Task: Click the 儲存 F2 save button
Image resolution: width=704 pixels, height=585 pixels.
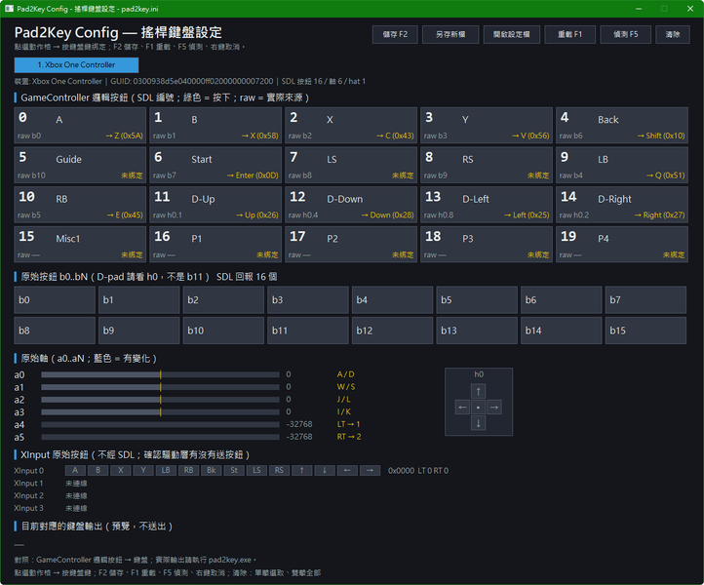Action: (x=395, y=34)
